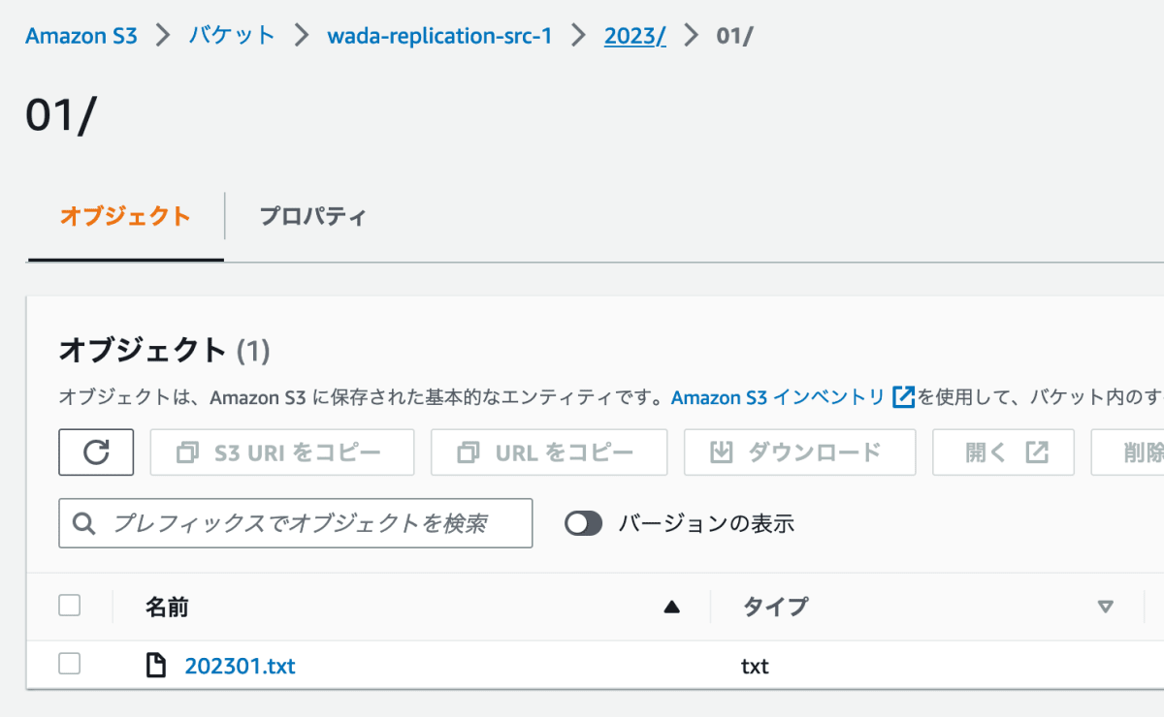Screen dimensions: 1164x717
Task: Open the オブジェクト tab
Action: [x=125, y=216]
